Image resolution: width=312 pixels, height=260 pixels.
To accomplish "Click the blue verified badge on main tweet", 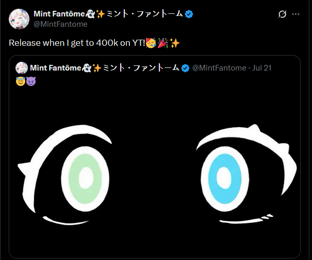I will click(x=189, y=14).
